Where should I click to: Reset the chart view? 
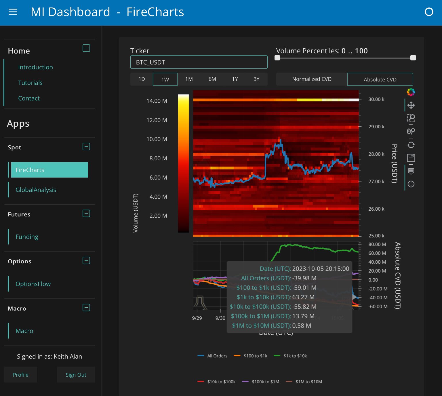[x=411, y=145]
